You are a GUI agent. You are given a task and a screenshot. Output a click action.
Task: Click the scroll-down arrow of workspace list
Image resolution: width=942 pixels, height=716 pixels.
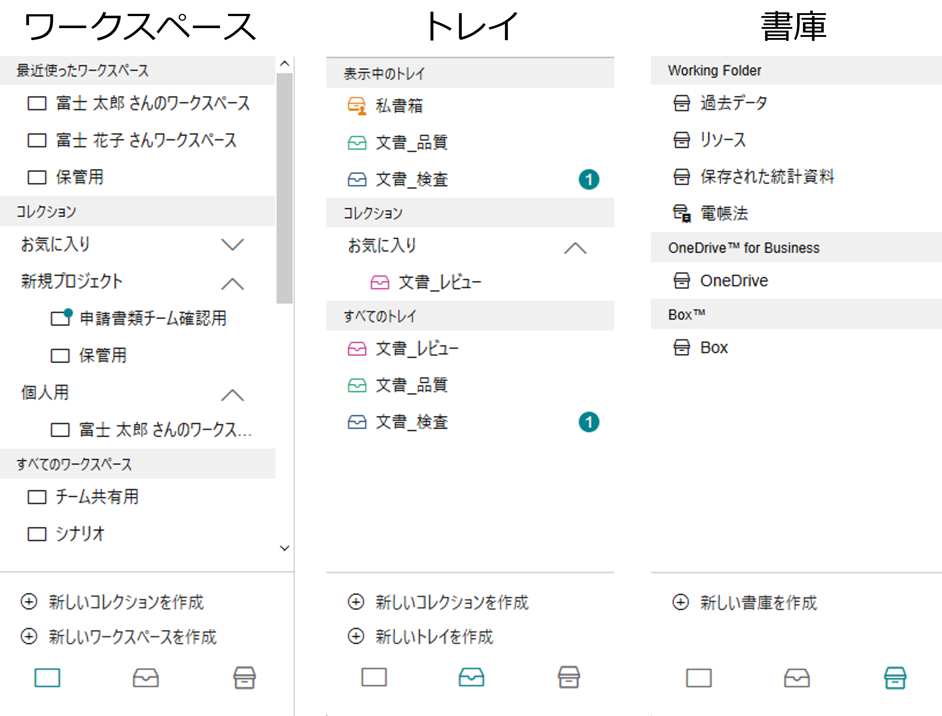284,548
